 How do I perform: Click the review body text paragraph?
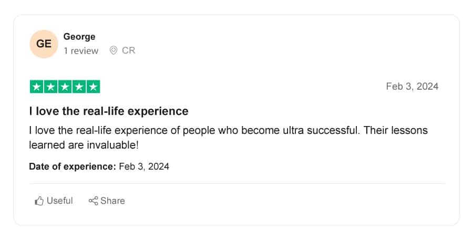[x=229, y=138]
